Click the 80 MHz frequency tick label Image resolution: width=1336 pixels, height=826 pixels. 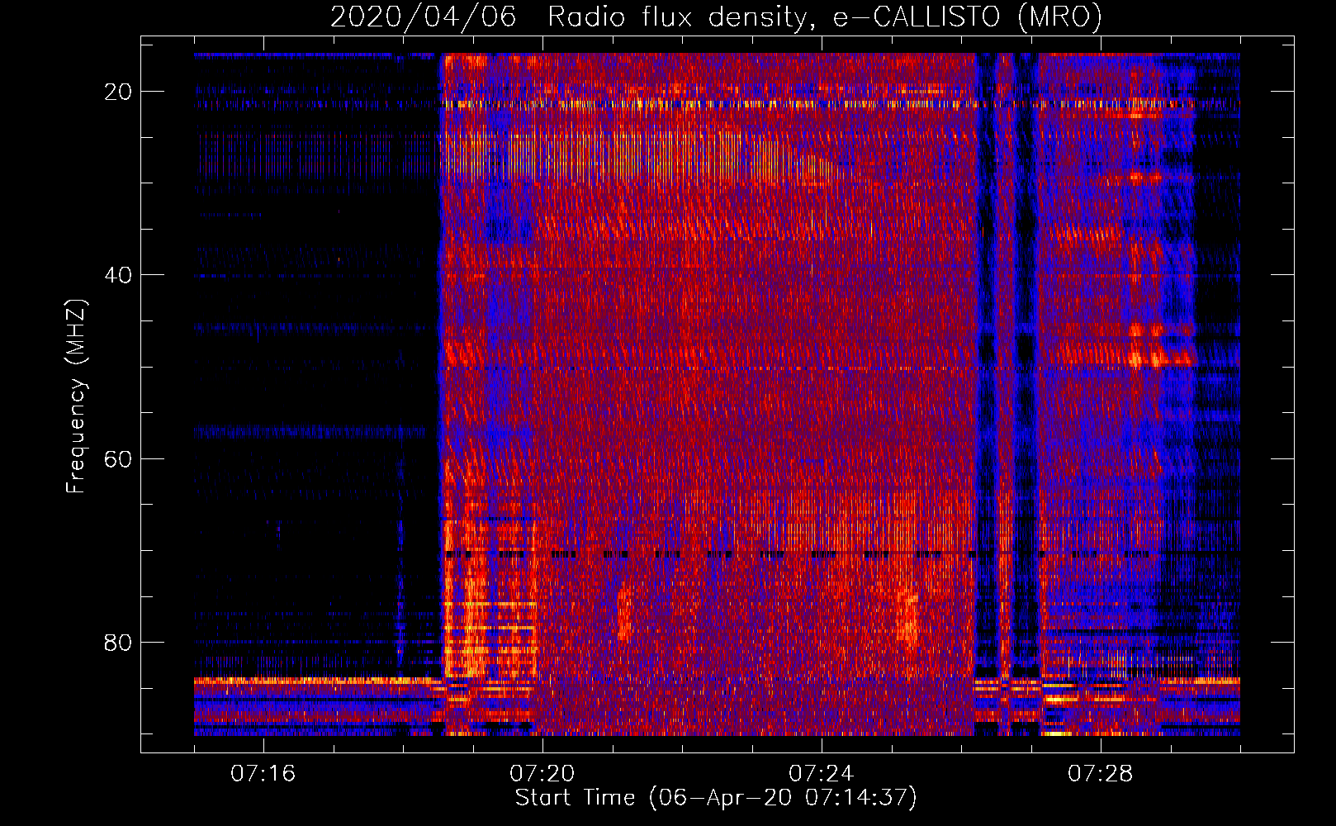119,642
